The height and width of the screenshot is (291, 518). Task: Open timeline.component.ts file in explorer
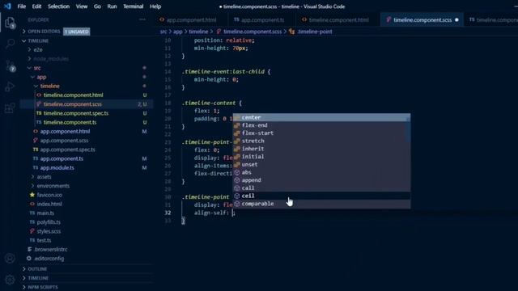pos(70,122)
